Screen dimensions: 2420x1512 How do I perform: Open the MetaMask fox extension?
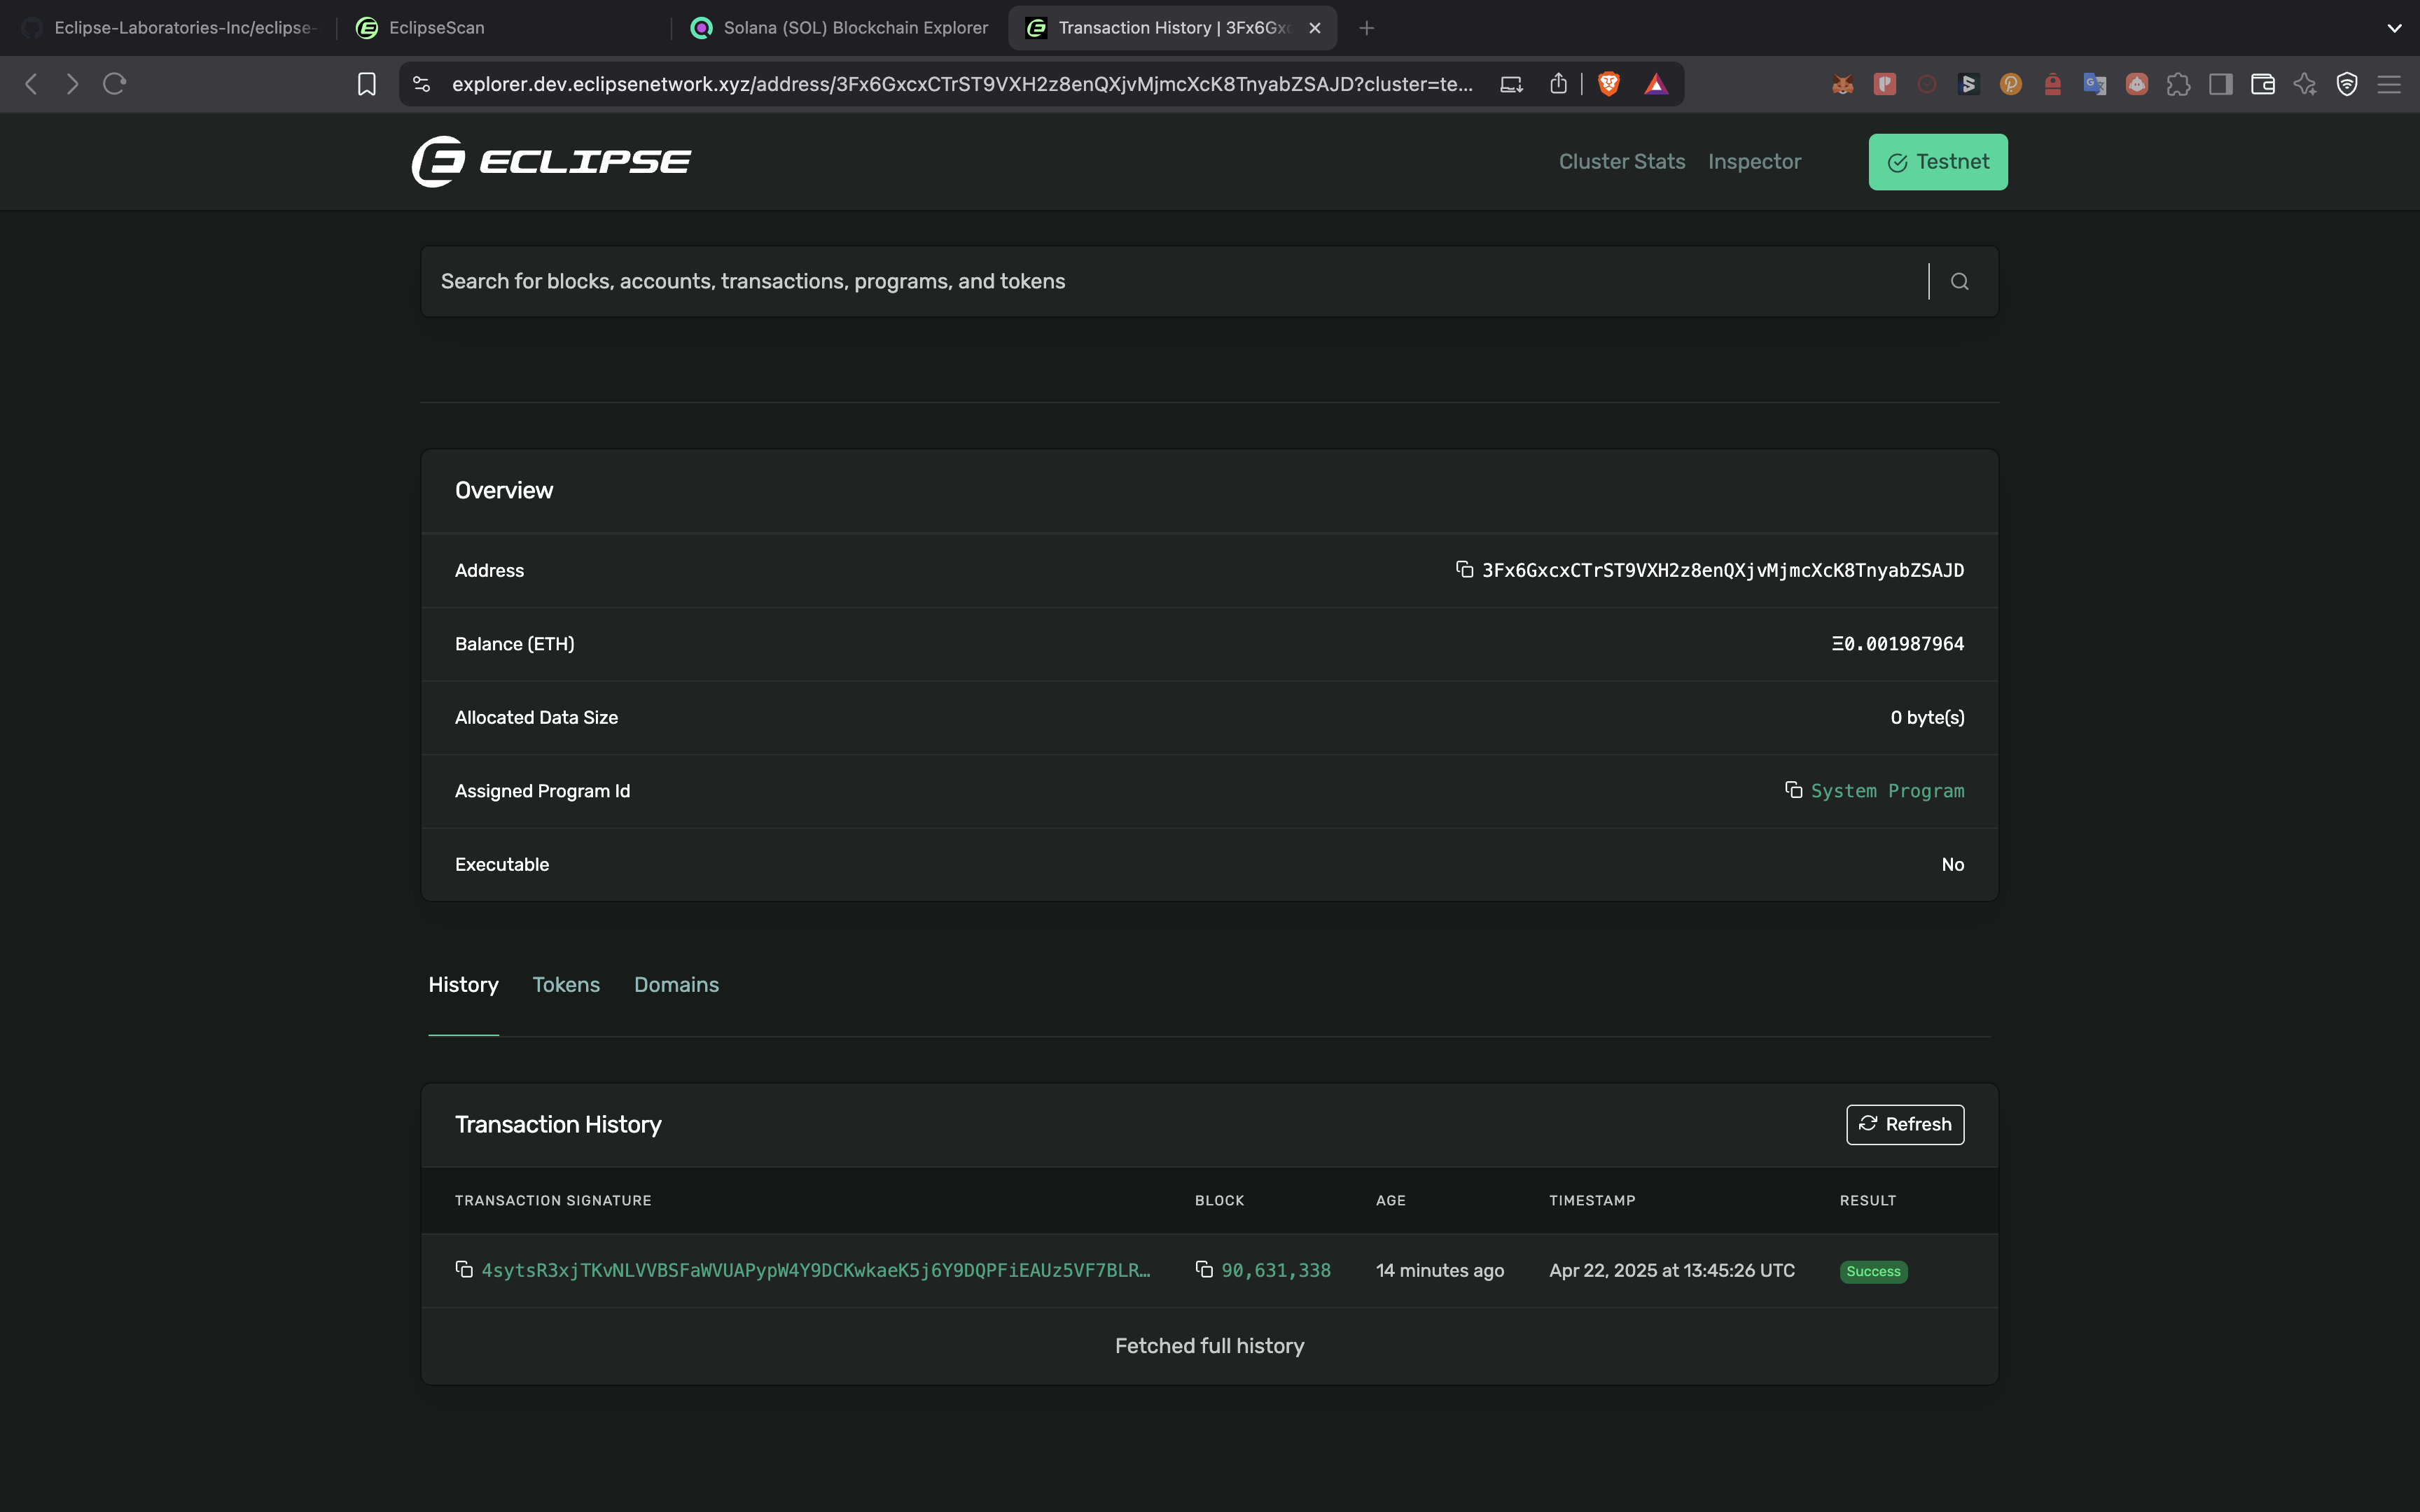click(x=1843, y=84)
